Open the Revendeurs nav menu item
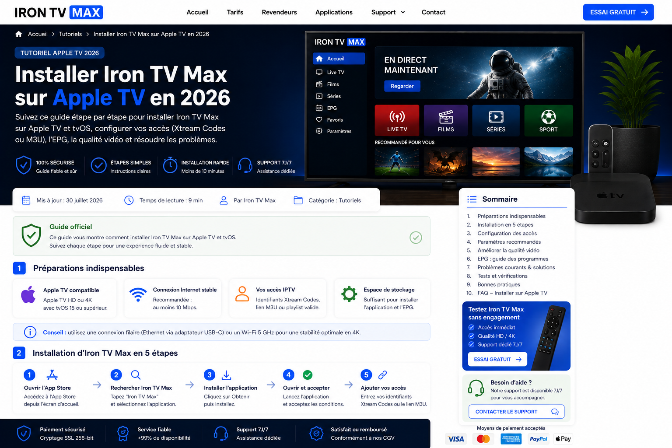 click(x=279, y=12)
